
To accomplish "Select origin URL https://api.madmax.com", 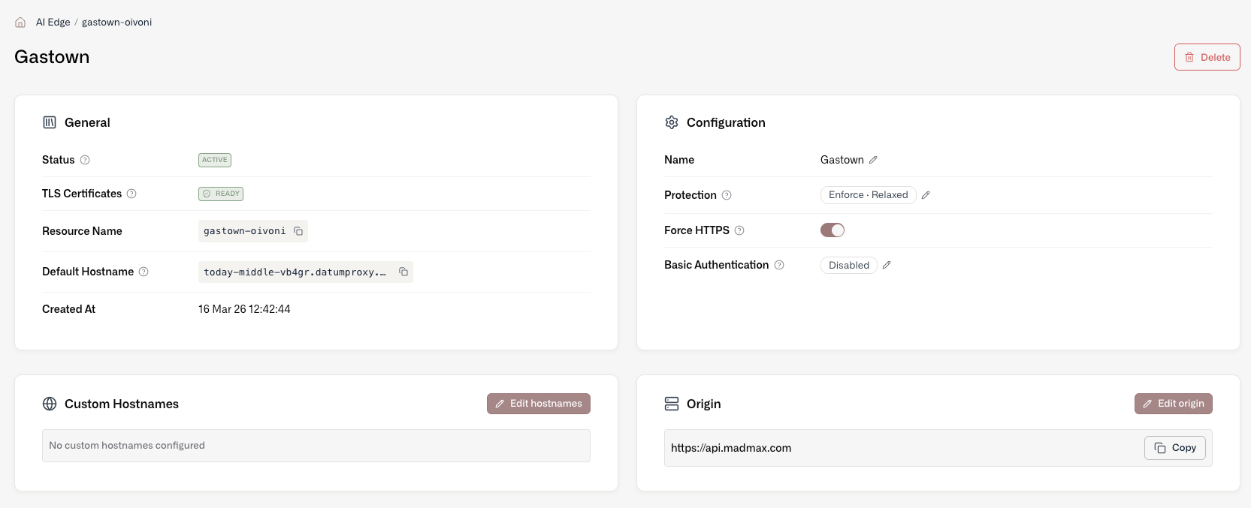I will click(x=731, y=448).
